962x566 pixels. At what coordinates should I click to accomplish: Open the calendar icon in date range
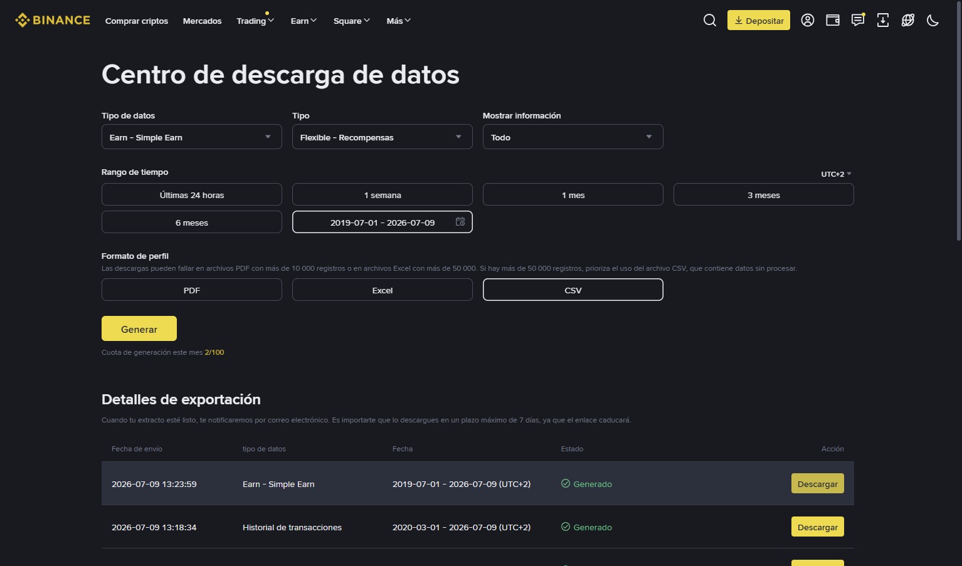pos(460,222)
